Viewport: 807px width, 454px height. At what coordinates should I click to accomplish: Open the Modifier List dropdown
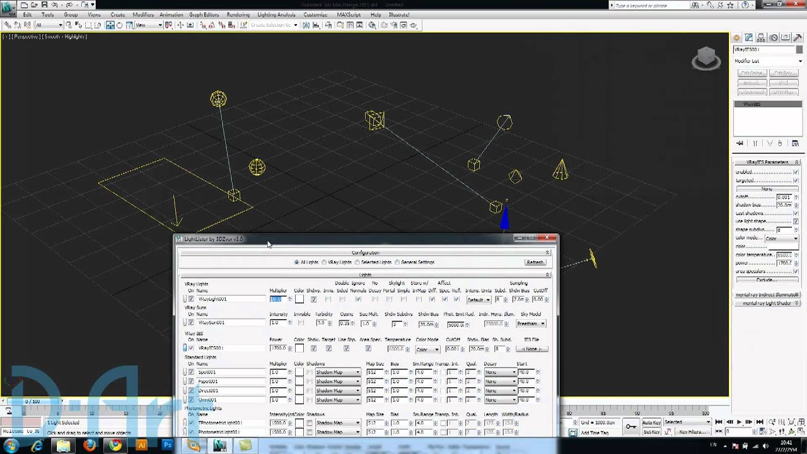pyautogui.click(x=767, y=61)
